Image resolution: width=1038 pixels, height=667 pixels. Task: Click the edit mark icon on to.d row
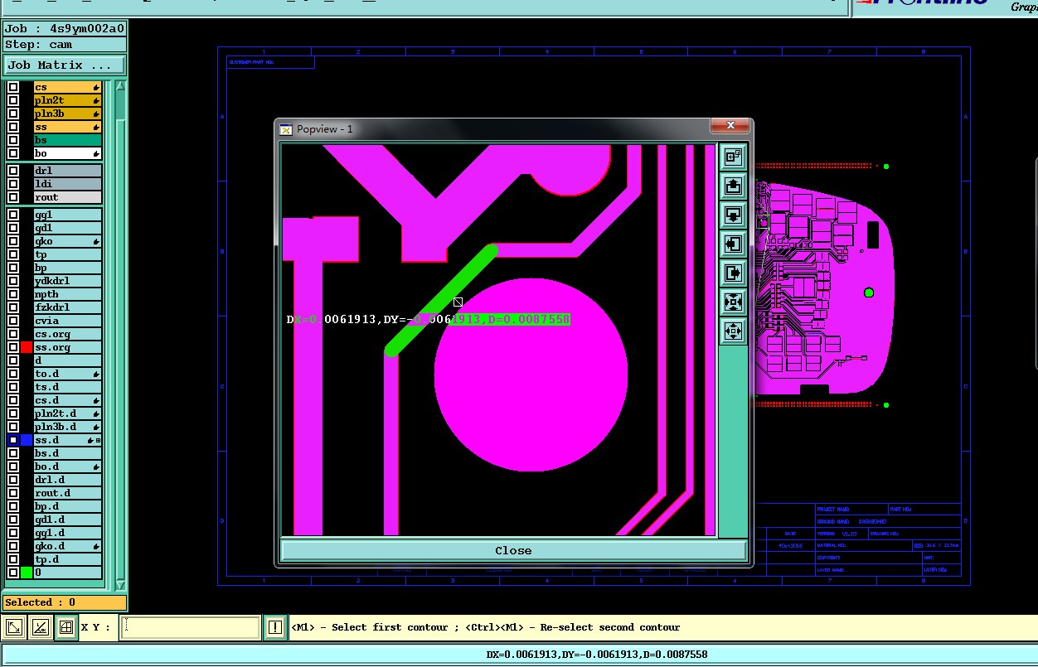coord(96,374)
